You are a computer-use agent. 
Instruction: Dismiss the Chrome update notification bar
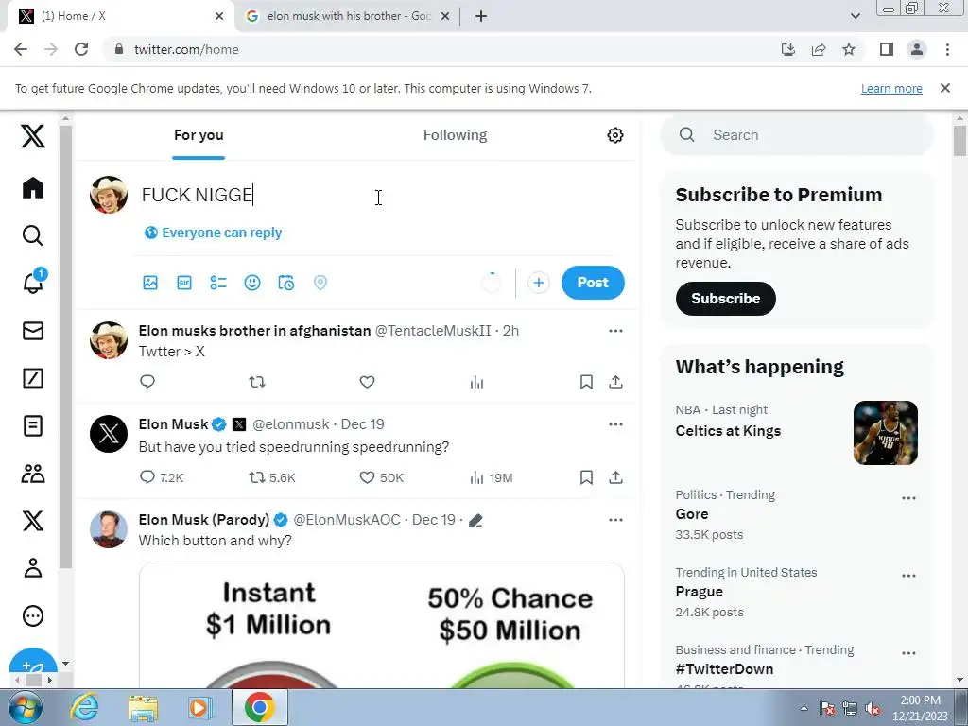[x=945, y=88]
